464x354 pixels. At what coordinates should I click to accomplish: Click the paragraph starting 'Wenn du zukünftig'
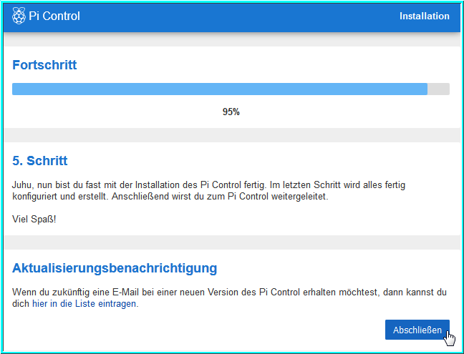click(229, 298)
